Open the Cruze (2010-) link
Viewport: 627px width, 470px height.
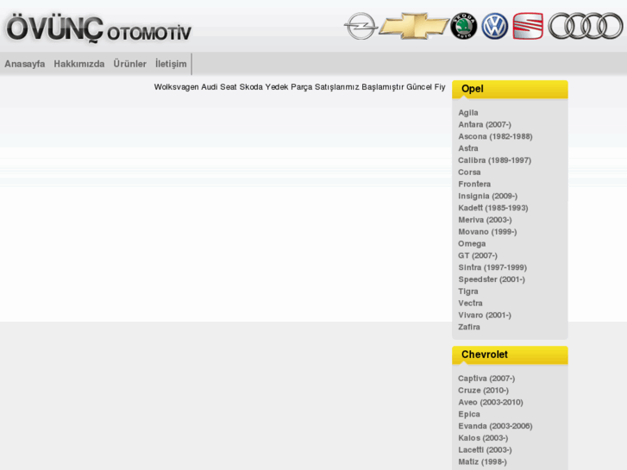(484, 391)
